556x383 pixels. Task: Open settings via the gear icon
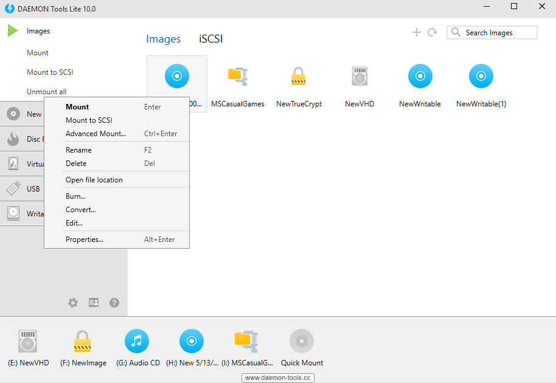pos(72,302)
